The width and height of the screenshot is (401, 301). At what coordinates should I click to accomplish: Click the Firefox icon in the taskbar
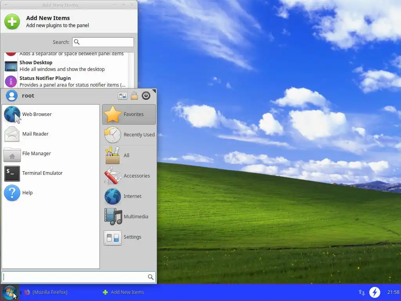click(x=27, y=292)
